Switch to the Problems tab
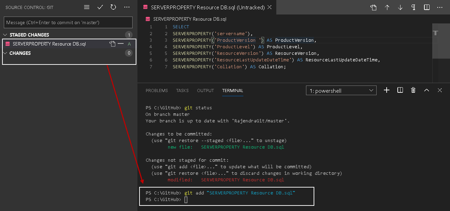450x211 pixels. point(156,91)
